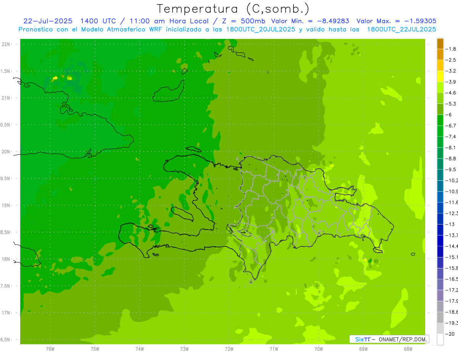Click the colorbar label '-2.5'
Image resolution: width=458 pixels, height=354 pixels.
click(451, 60)
